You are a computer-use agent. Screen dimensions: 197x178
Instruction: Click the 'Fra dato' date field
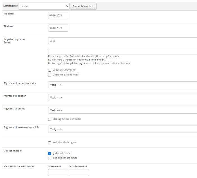coord(58,16)
